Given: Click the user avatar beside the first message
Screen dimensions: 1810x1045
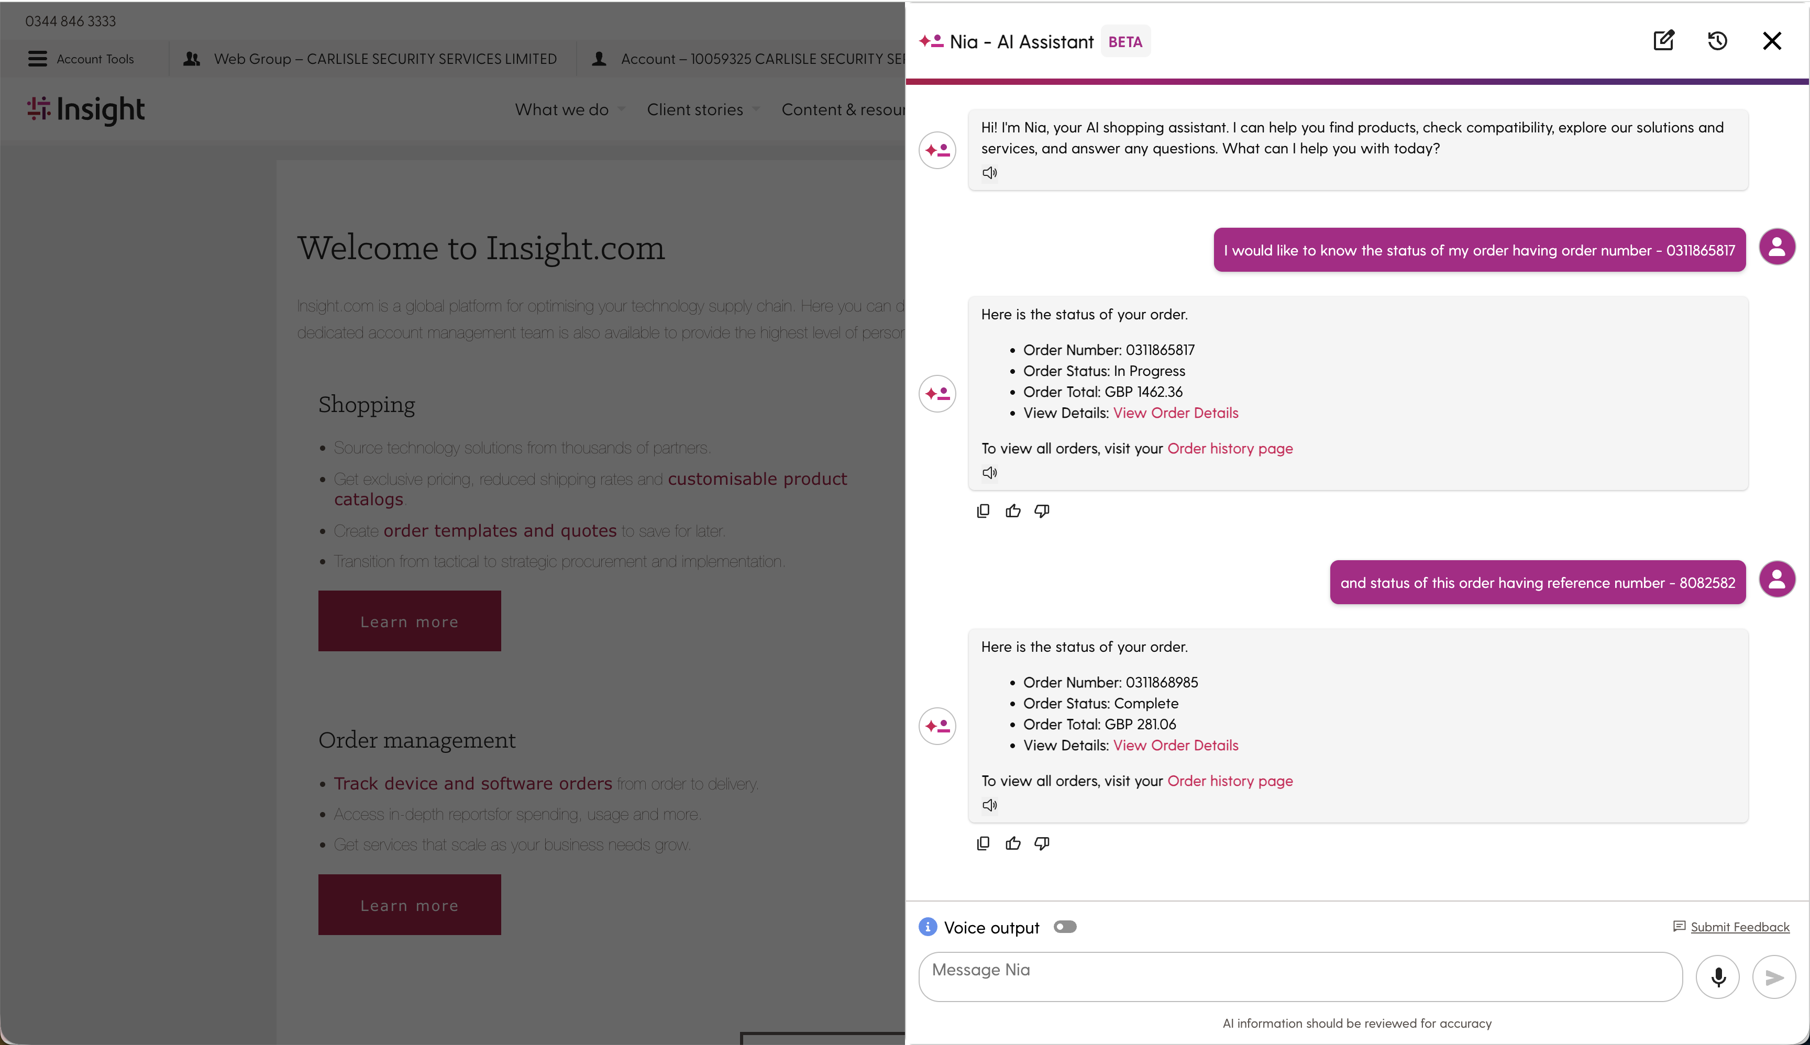Looking at the screenshot, I should pos(1777,247).
